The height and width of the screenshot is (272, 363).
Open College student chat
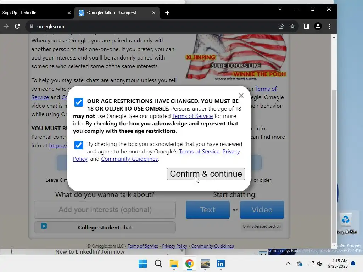point(105,227)
